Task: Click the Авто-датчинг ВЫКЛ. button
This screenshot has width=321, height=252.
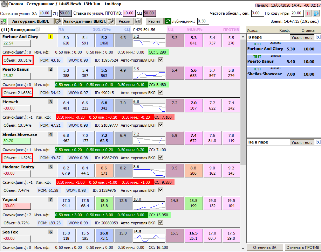Action: click(84, 21)
